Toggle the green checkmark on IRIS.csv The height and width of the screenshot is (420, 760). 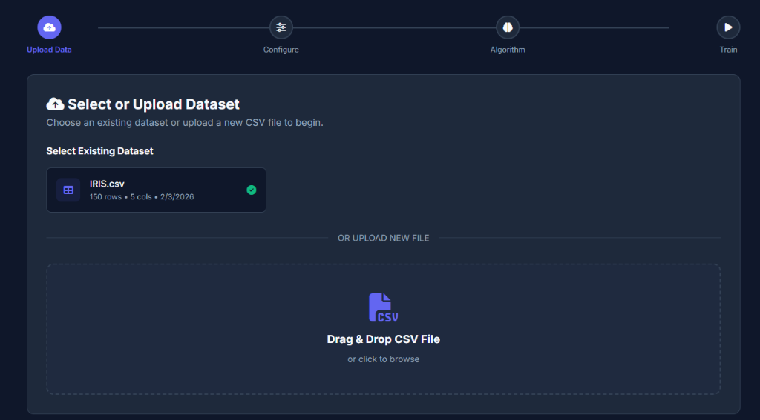tap(252, 190)
